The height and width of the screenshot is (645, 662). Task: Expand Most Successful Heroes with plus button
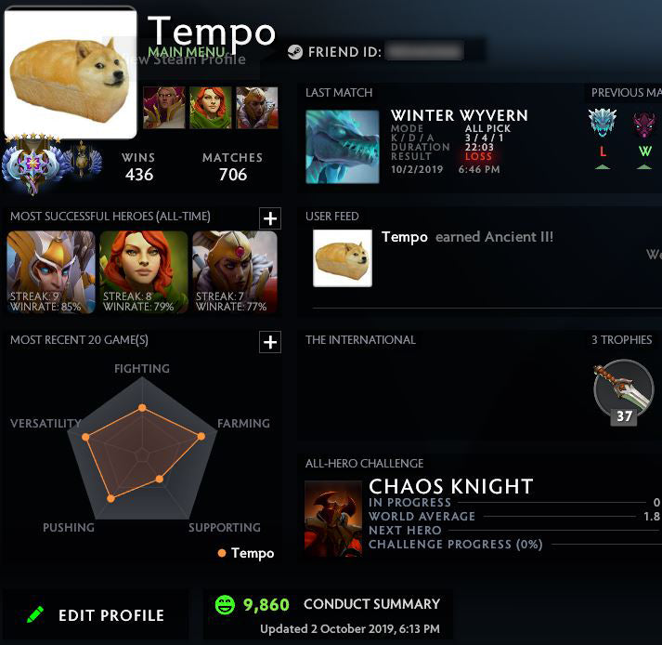(x=270, y=218)
